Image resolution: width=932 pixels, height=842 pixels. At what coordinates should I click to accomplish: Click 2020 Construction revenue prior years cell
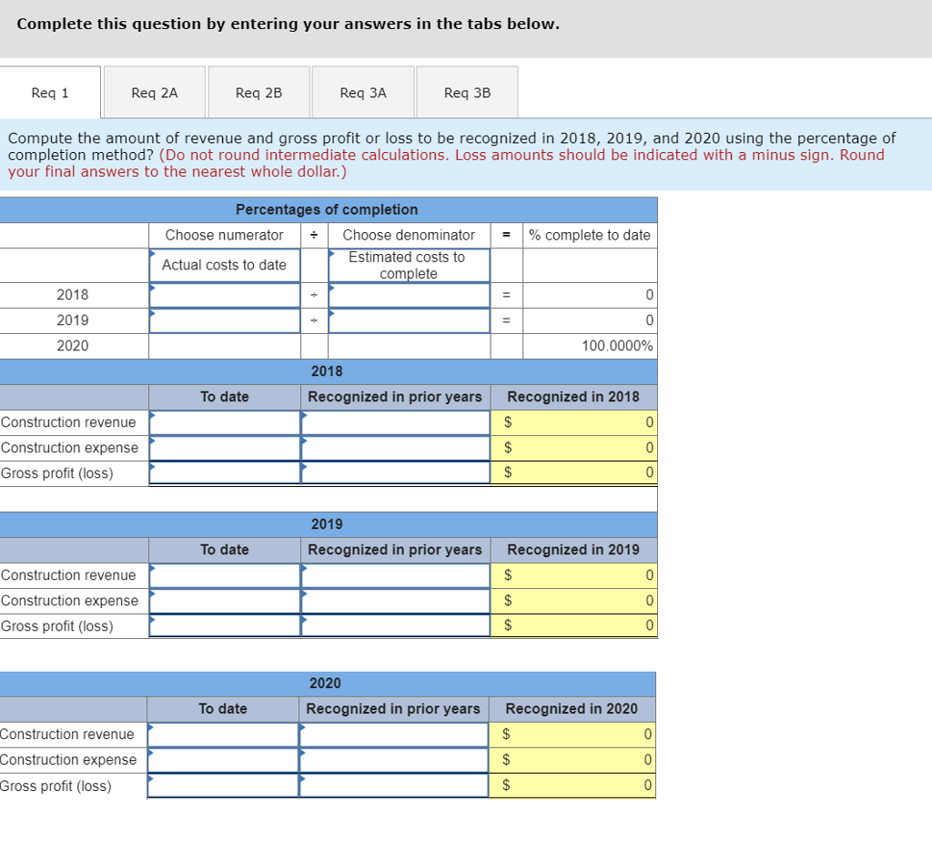[393, 735]
